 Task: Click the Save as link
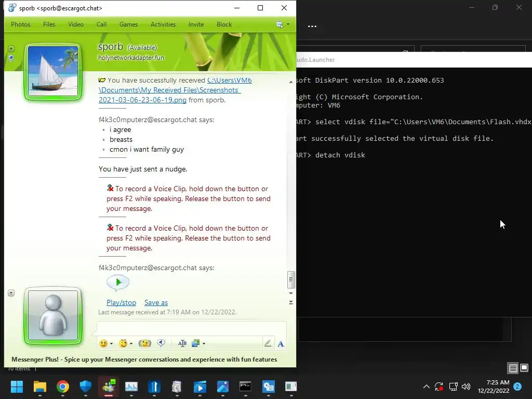(156, 303)
